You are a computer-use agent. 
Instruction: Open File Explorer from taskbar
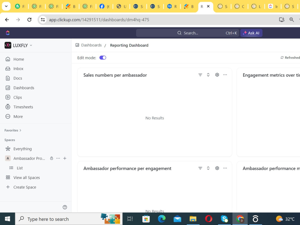click(193, 219)
